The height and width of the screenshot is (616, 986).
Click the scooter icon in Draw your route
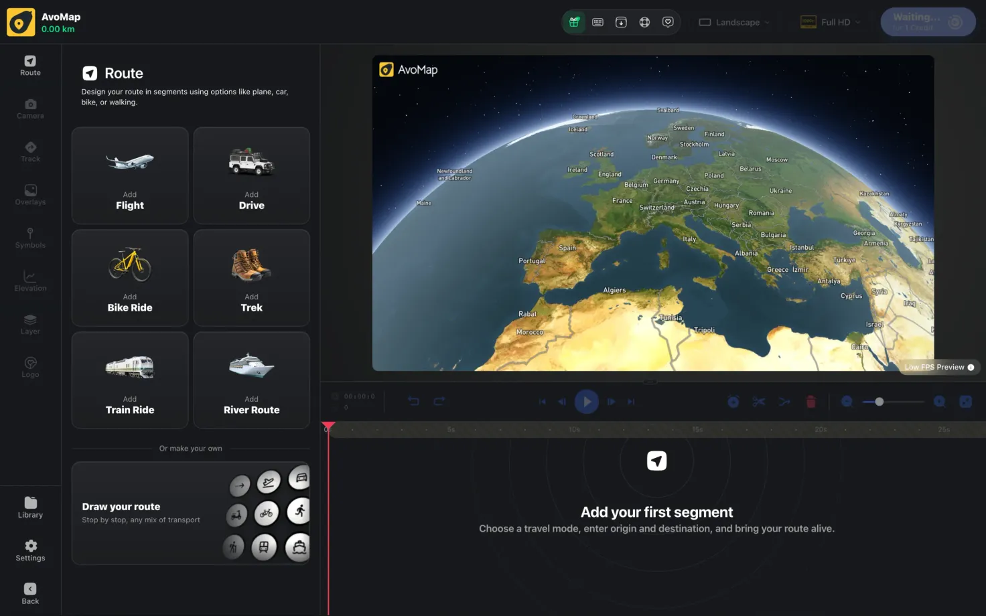236,516
